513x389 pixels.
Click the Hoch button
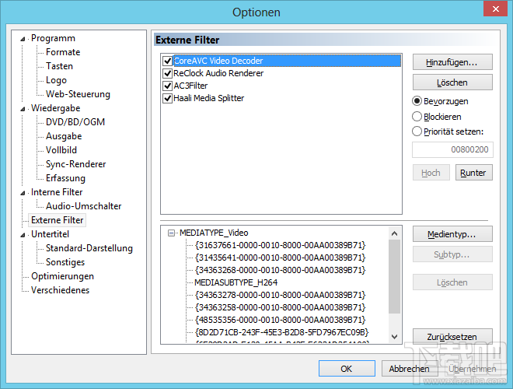pyautogui.click(x=431, y=173)
